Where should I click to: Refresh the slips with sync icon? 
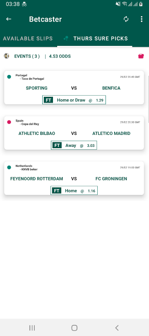[126, 19]
